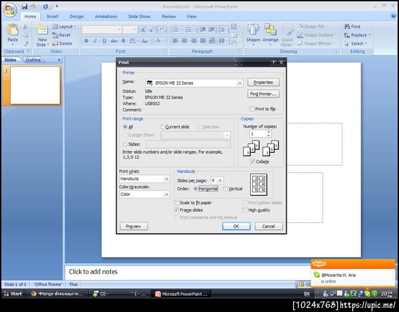
Task: Switch to the Outline pane tab
Action: [33, 60]
